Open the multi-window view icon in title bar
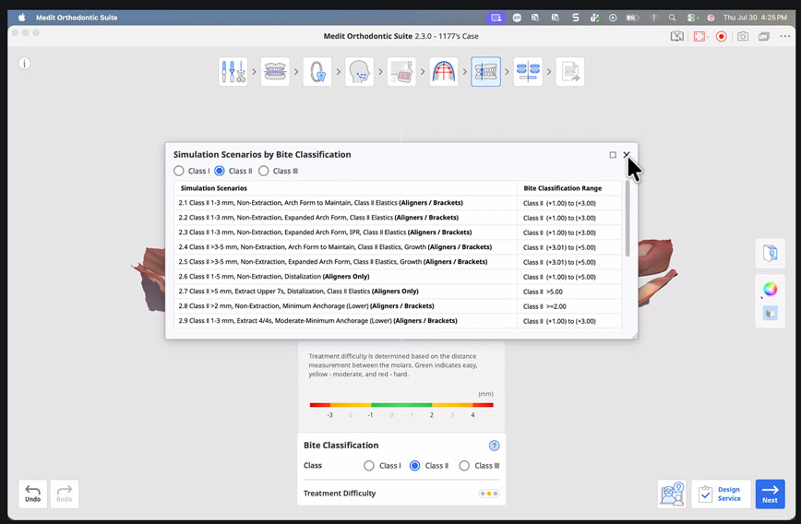 tap(764, 36)
